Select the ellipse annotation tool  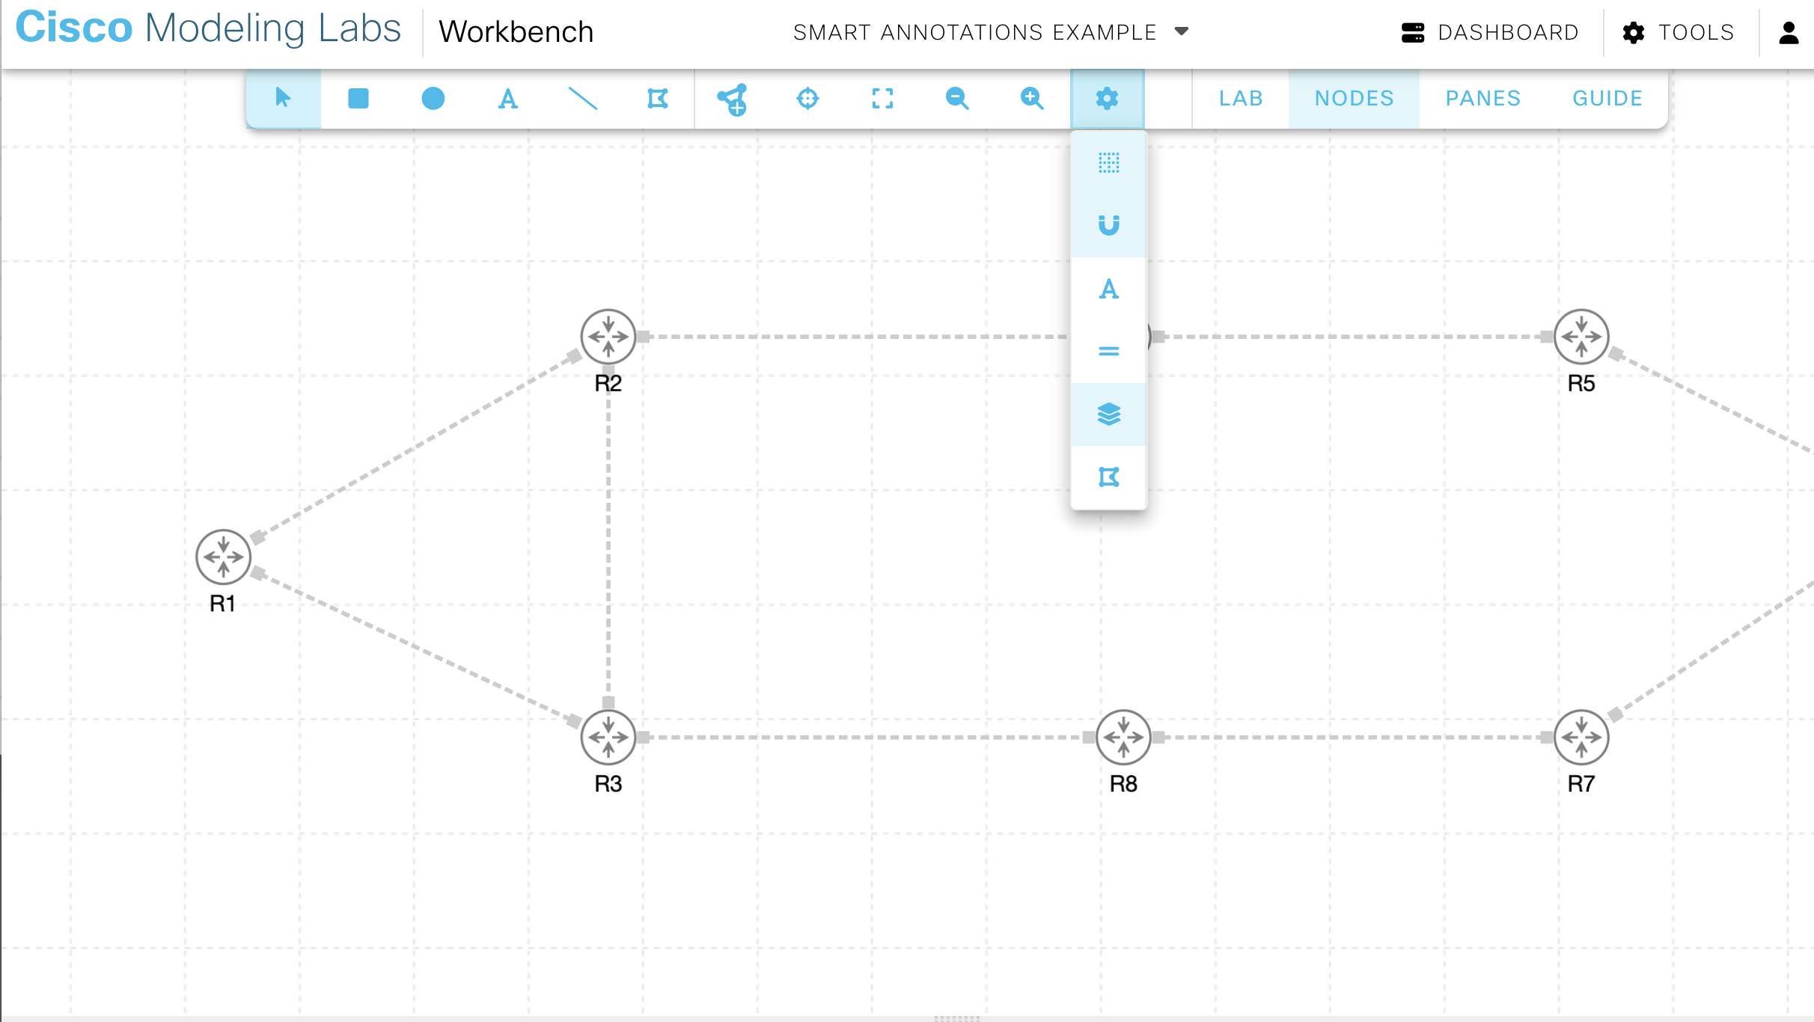(433, 98)
